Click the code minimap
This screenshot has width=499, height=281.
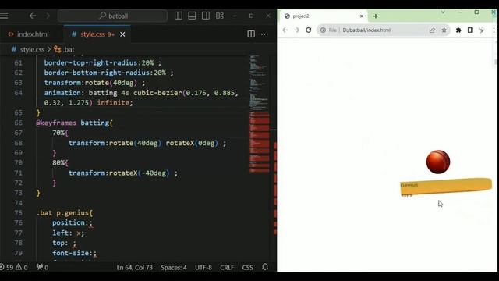259,115
